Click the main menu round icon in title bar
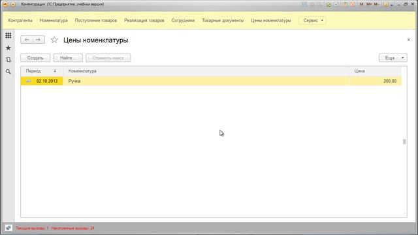The width and height of the screenshot is (418, 235). [x=5, y=5]
